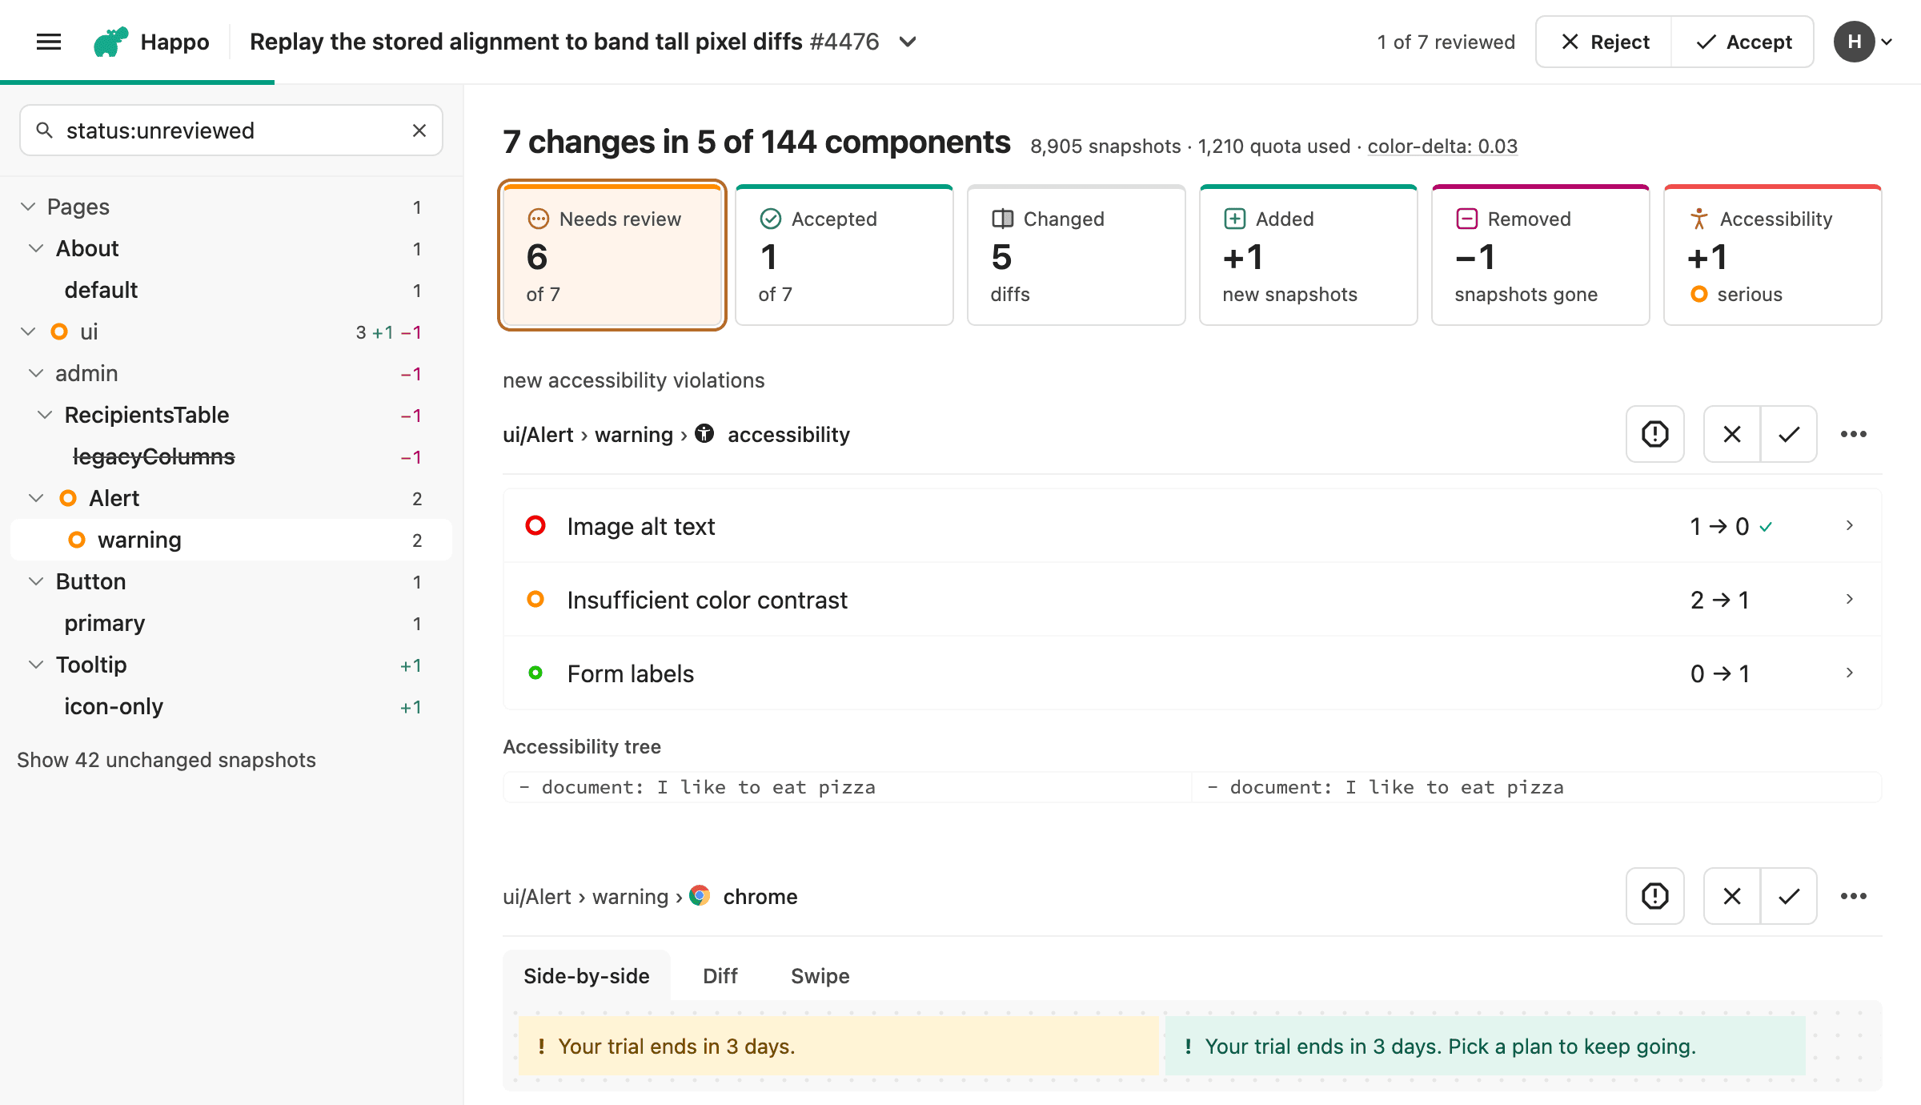Open the report title dropdown chevron
The image size is (1921, 1105).
(908, 42)
